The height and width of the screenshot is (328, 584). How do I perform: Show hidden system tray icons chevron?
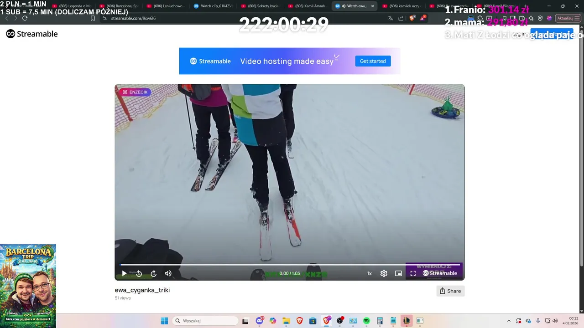[509, 321]
